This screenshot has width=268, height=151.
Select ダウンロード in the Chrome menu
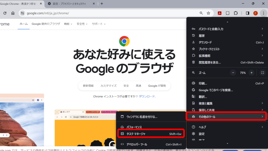click(227, 42)
